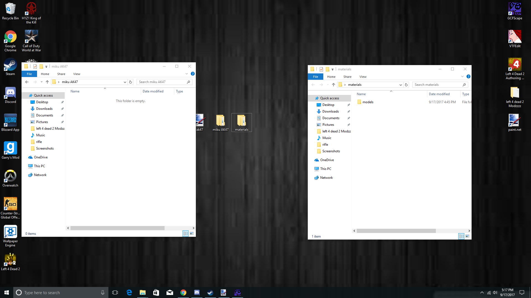The height and width of the screenshot is (298, 531).
Task: Click the Up arrow in miku AK47 window
Action: (x=47, y=82)
